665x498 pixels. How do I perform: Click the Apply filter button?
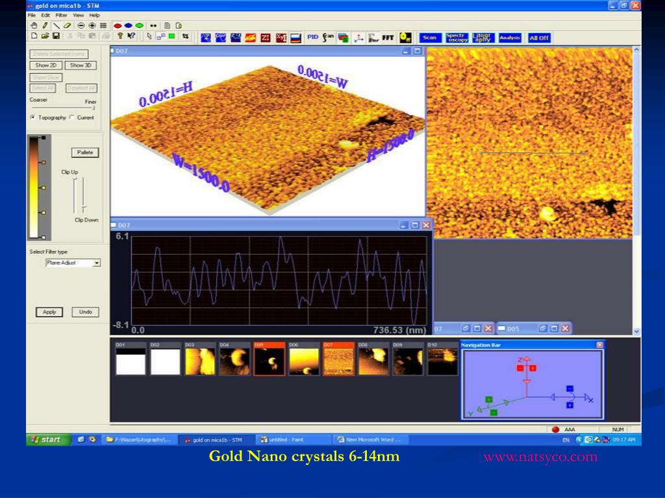click(x=49, y=312)
